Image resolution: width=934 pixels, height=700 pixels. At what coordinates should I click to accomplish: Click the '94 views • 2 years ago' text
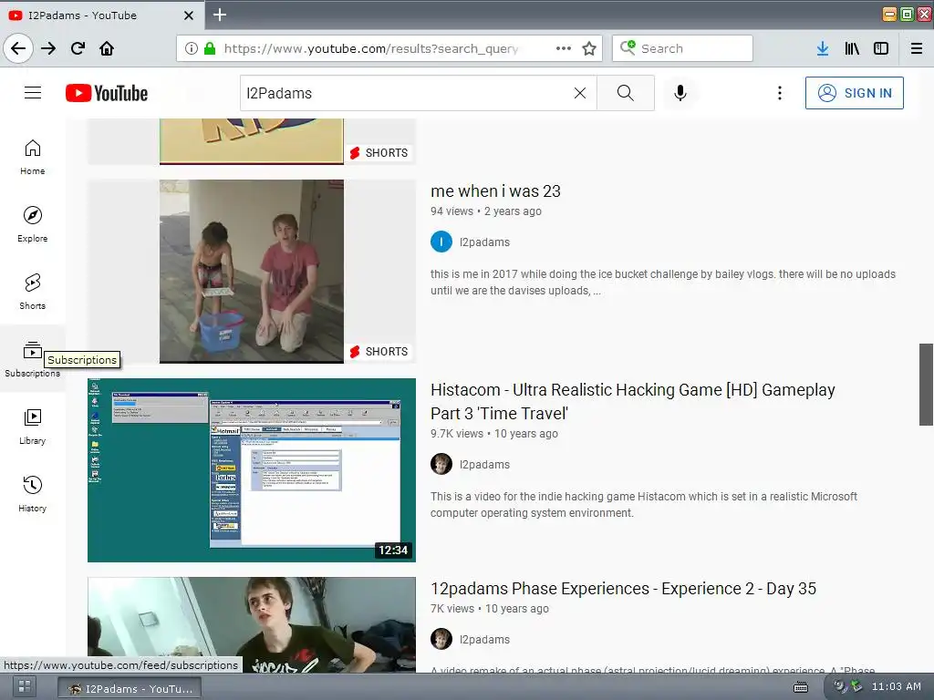(486, 211)
